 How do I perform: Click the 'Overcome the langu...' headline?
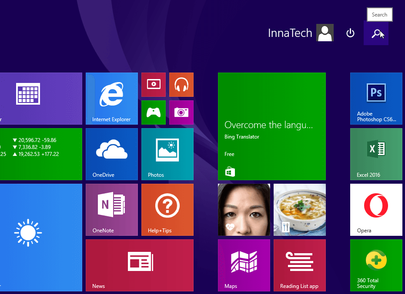pyautogui.click(x=269, y=125)
